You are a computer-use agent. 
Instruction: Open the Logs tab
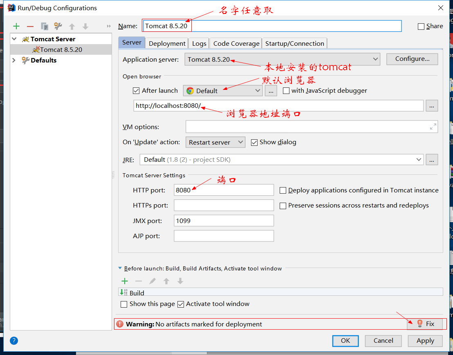(x=199, y=44)
